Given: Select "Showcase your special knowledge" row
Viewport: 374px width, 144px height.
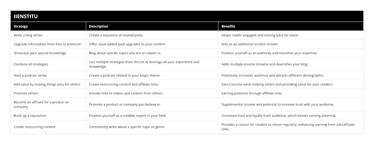Looking at the screenshot, I should click(x=40, y=53).
